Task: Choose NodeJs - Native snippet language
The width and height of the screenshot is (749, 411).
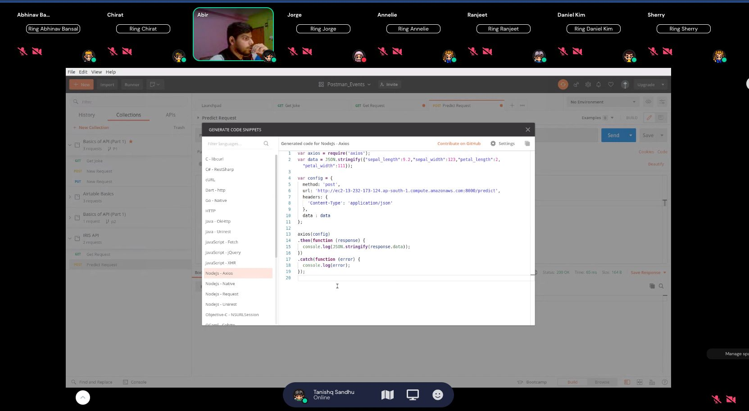Action: click(238, 284)
